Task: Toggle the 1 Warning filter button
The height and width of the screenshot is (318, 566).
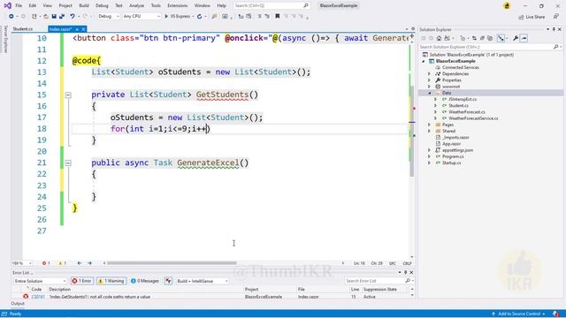Action: point(111,281)
